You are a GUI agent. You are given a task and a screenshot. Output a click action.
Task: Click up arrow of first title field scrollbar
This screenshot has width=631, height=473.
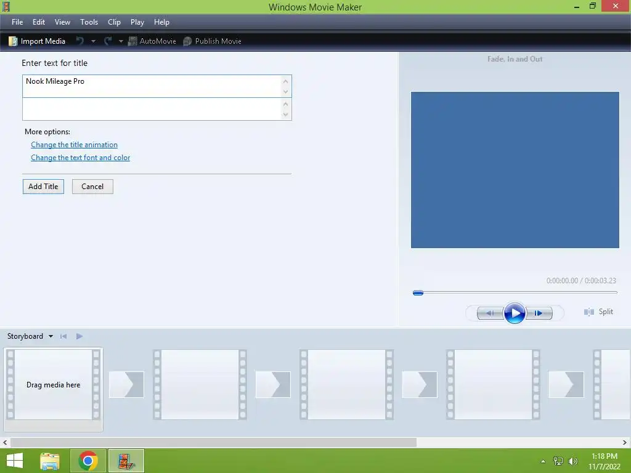pos(286,81)
